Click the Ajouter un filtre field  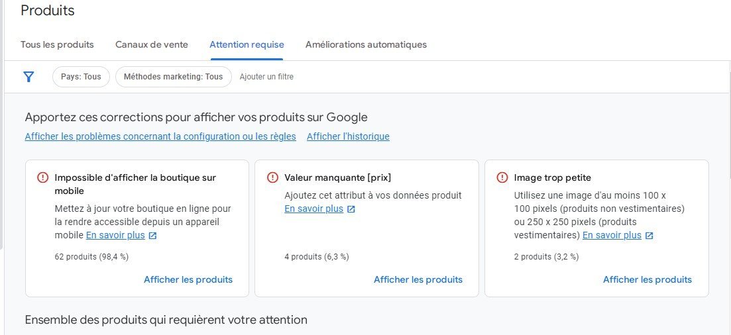click(x=266, y=77)
